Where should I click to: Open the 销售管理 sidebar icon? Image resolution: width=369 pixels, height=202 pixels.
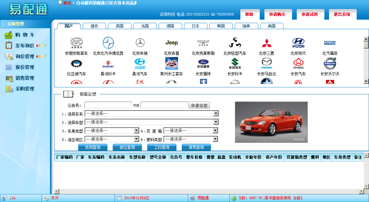pyautogui.click(x=9, y=78)
